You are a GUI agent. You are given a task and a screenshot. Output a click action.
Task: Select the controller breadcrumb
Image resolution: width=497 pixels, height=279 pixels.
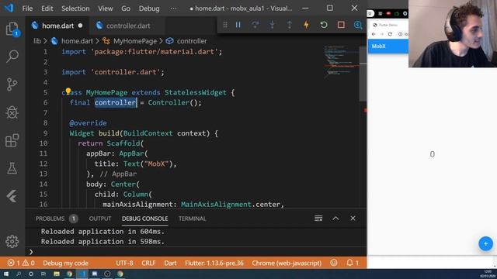click(192, 41)
